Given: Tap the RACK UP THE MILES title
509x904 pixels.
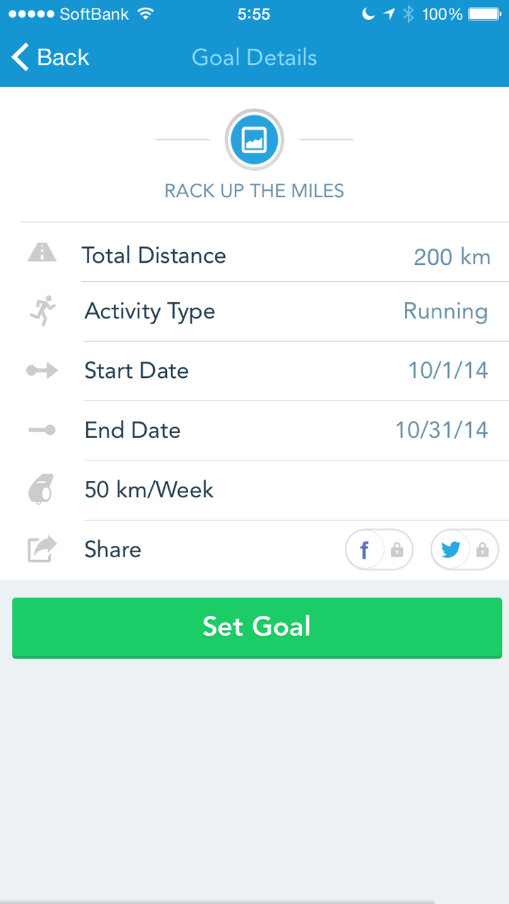Looking at the screenshot, I should pos(255,191).
